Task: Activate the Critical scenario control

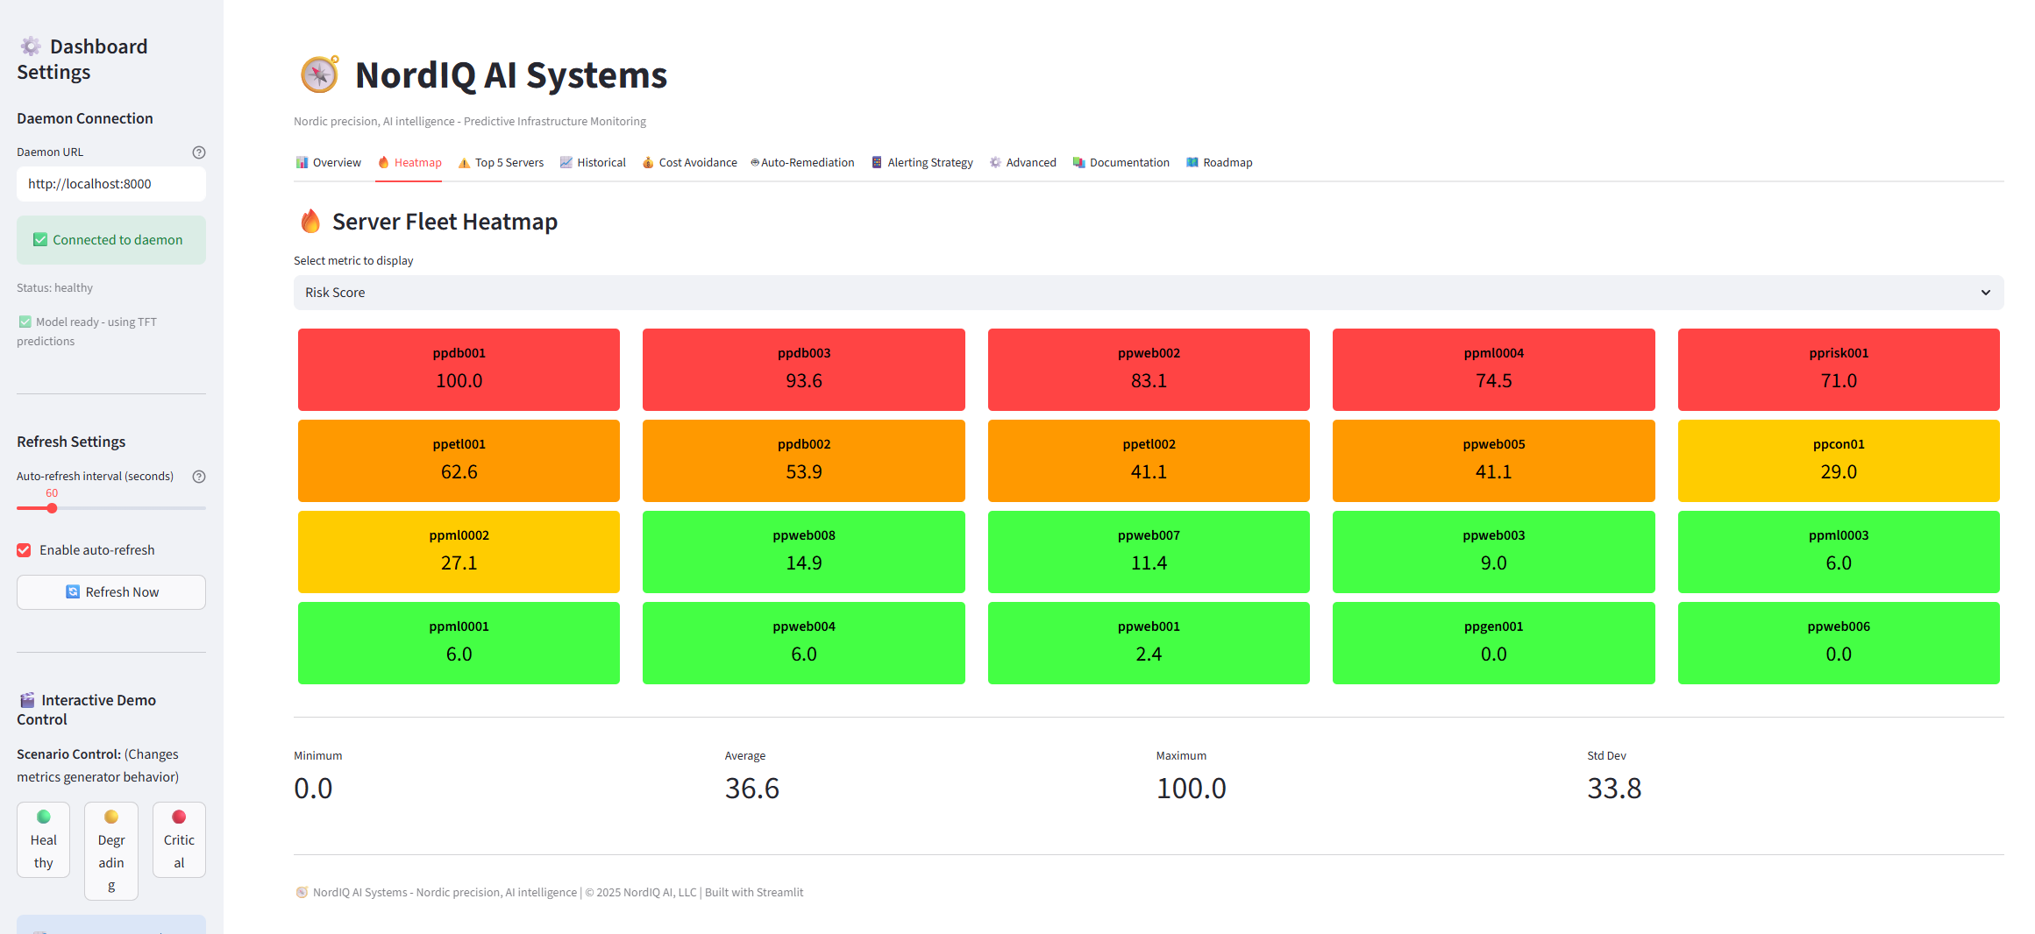Action: (179, 839)
